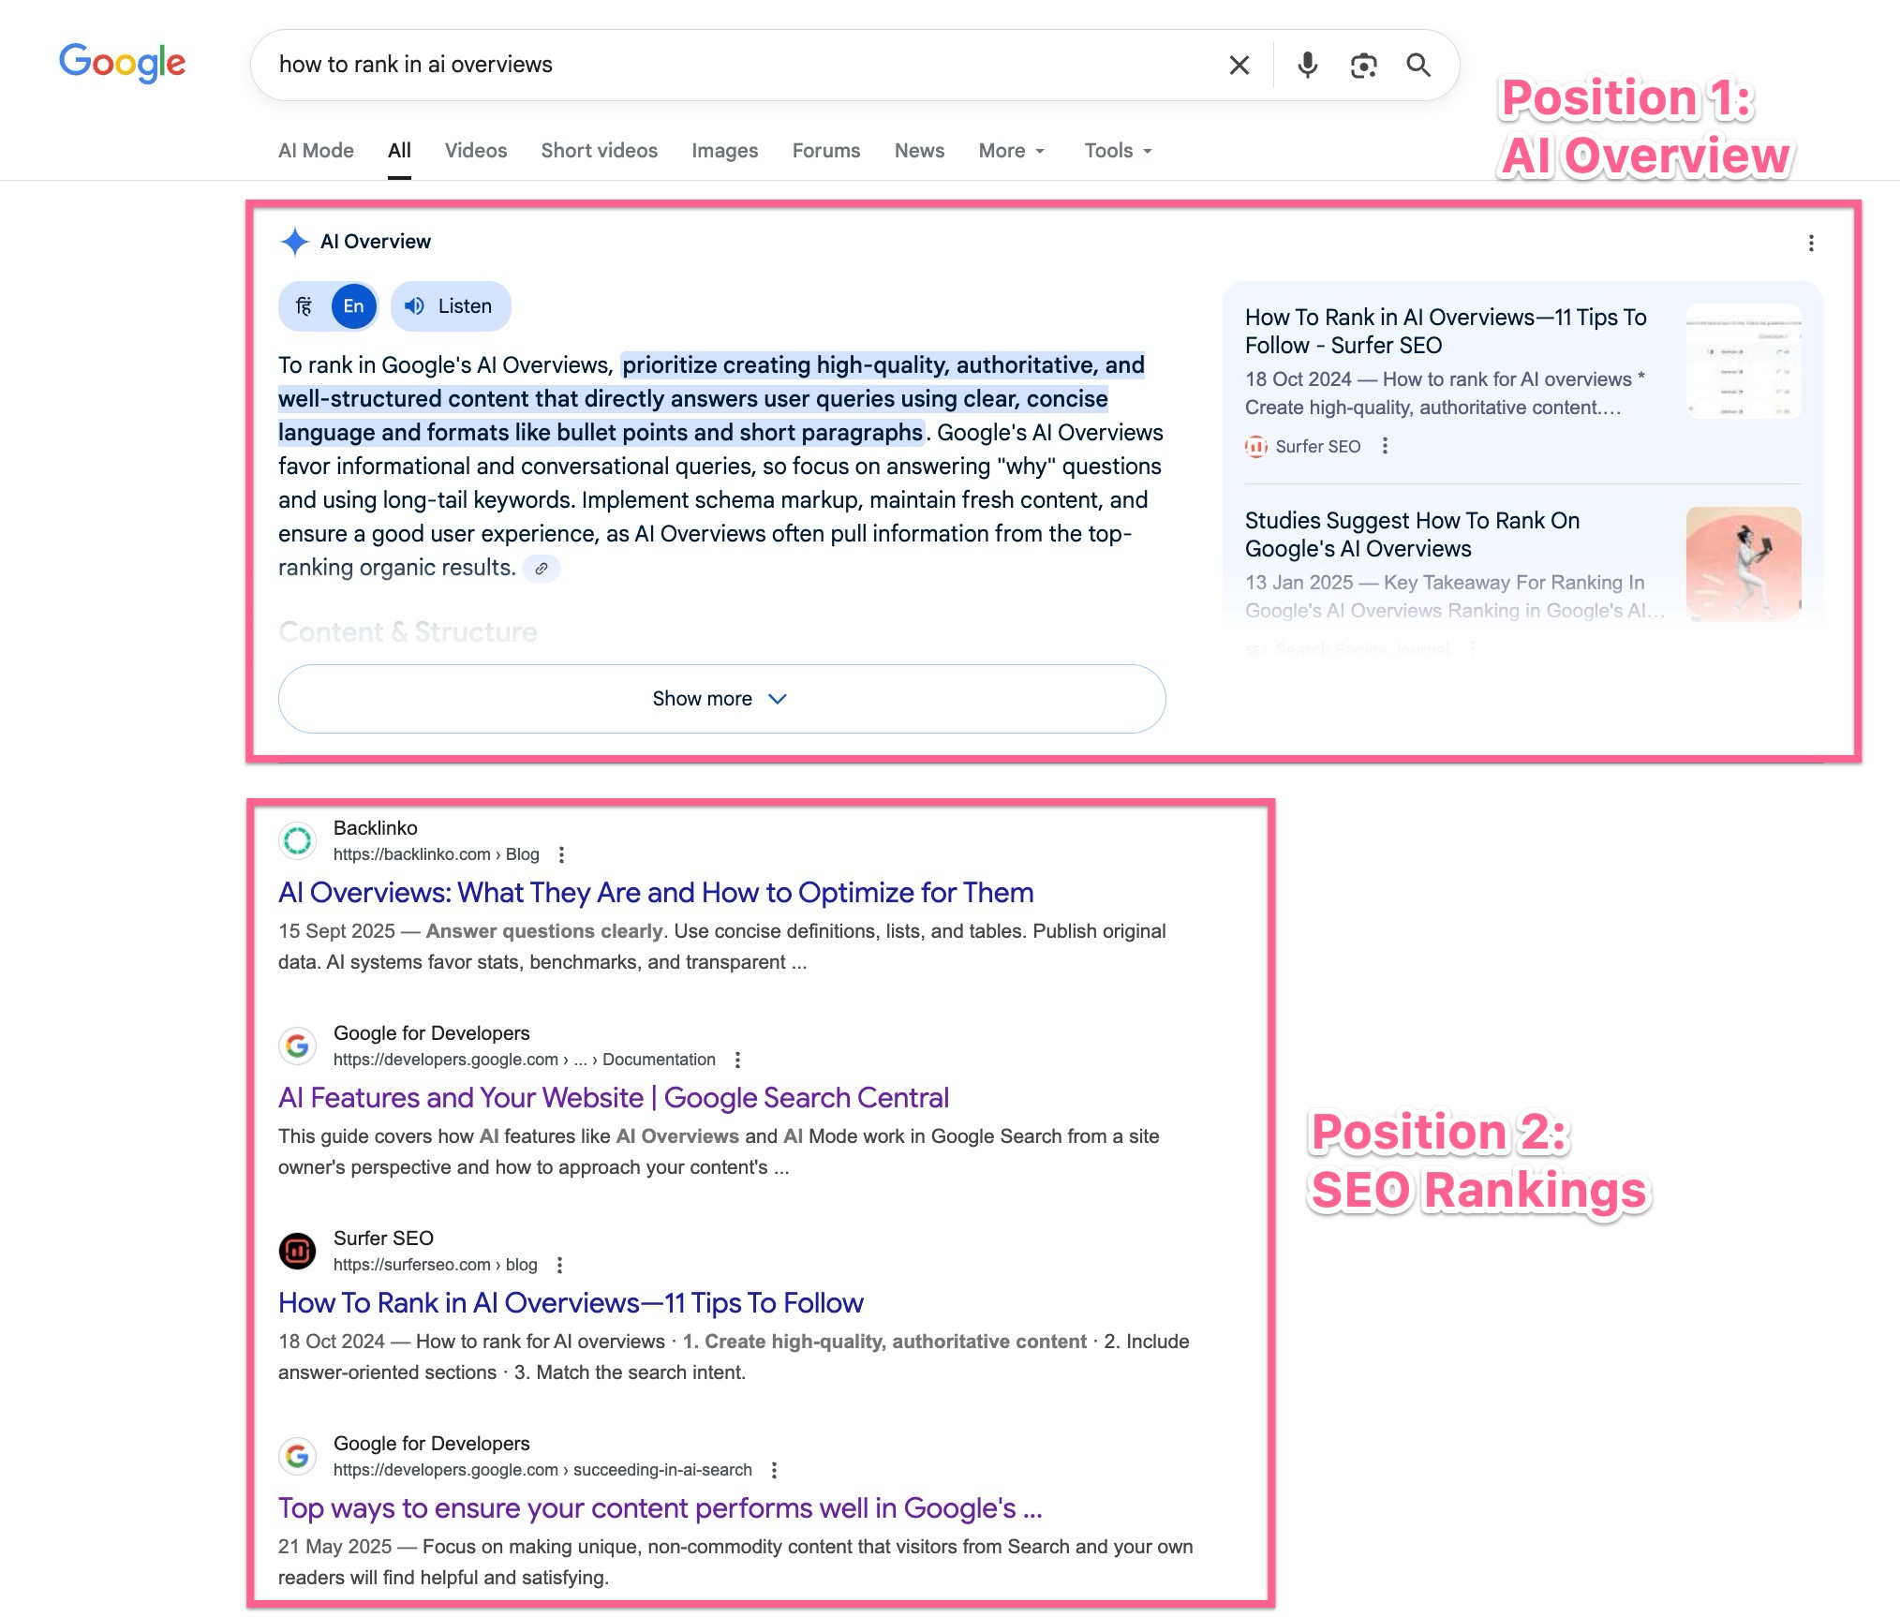The width and height of the screenshot is (1900, 1617).
Task: Open 'Top ways to ensure your content performs' result
Action: click(x=661, y=1508)
